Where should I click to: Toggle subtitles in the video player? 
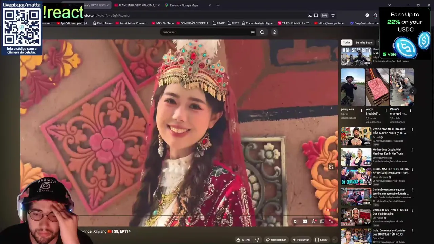click(305, 221)
